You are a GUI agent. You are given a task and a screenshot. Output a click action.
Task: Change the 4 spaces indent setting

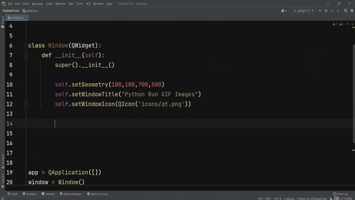[x=289, y=199]
